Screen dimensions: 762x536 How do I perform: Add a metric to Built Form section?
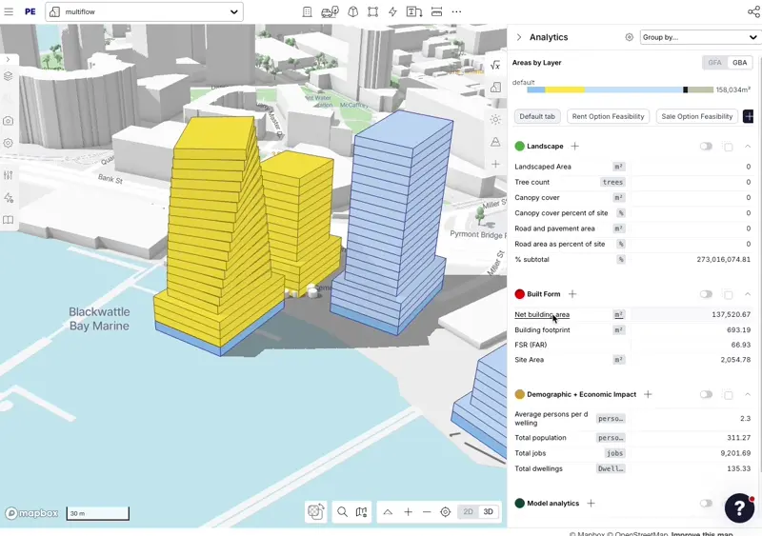(572, 294)
